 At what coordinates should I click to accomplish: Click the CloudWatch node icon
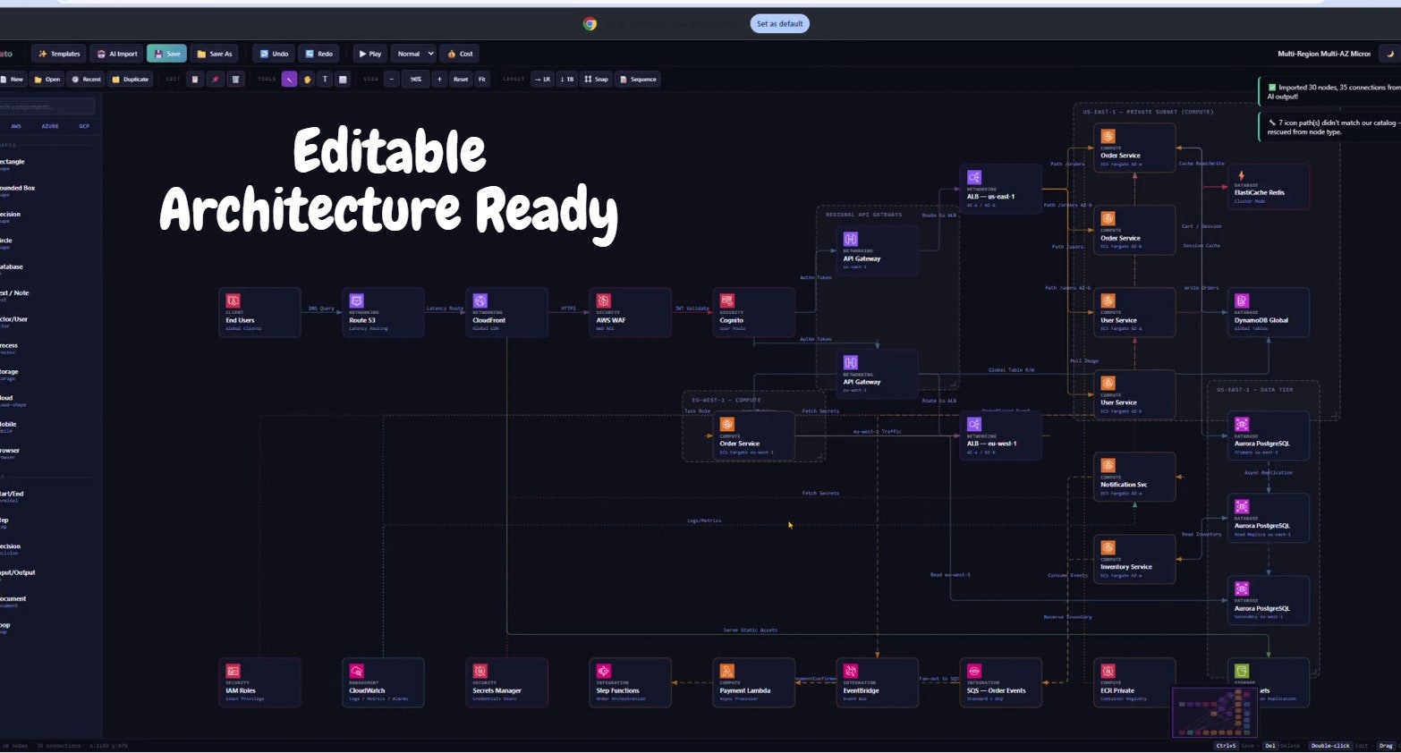tap(356, 672)
